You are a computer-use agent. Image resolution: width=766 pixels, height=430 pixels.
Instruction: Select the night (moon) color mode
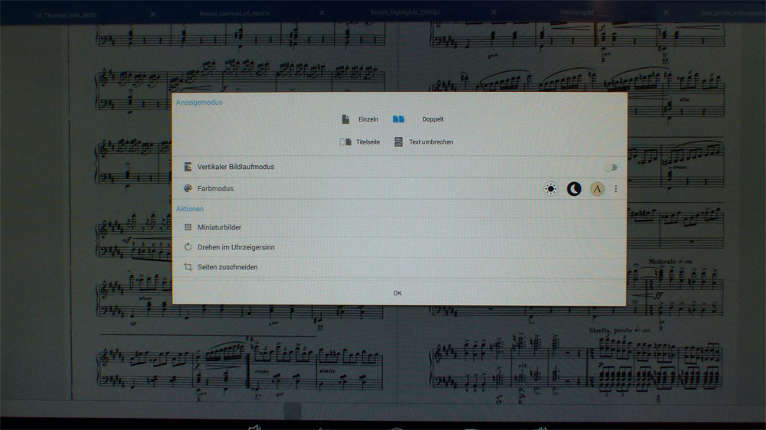(574, 189)
